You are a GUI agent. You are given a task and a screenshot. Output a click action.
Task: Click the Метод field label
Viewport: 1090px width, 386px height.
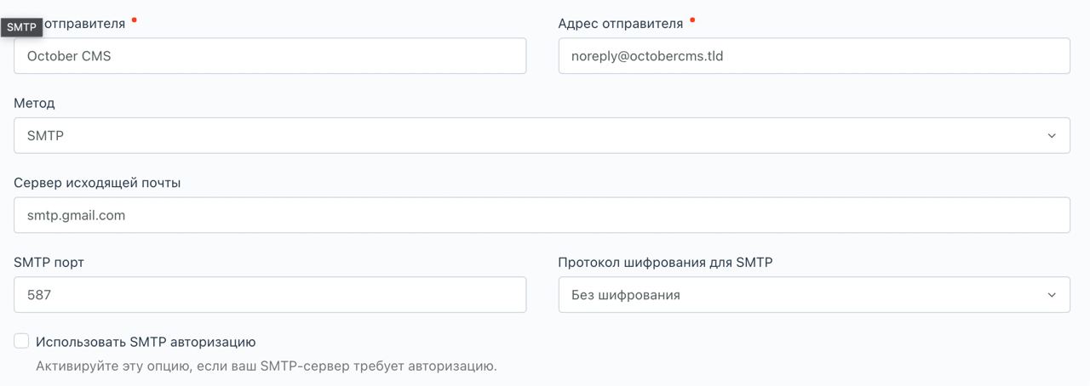[34, 103]
